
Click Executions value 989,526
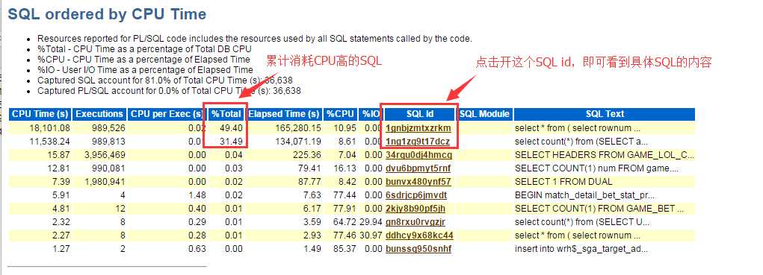coord(108,128)
